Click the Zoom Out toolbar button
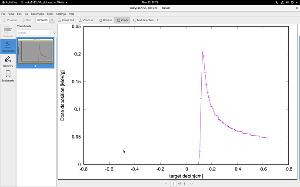 pyautogui.click(x=66, y=20)
